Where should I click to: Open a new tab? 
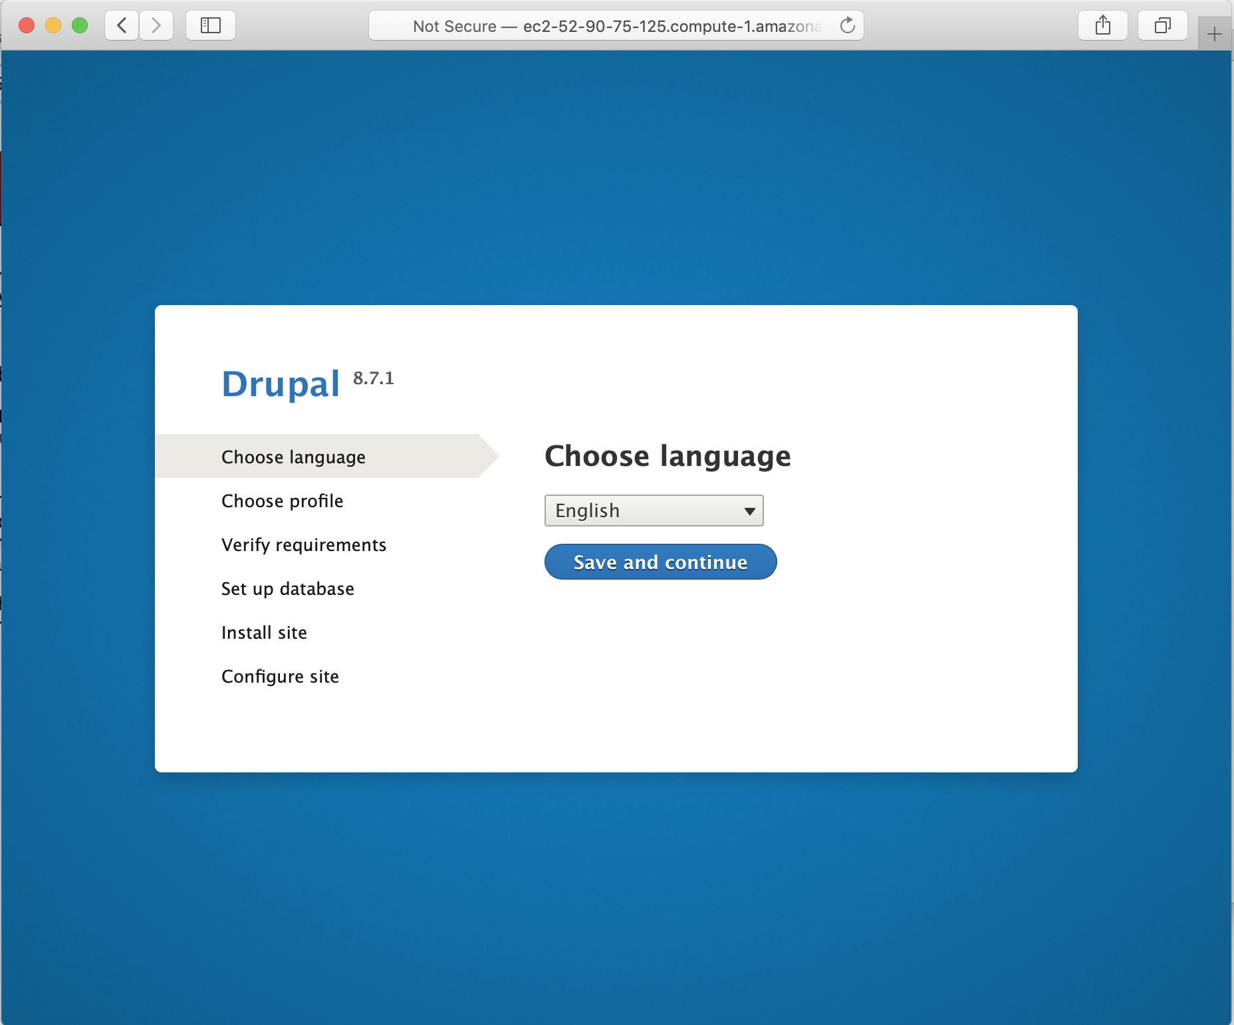[x=1215, y=34]
